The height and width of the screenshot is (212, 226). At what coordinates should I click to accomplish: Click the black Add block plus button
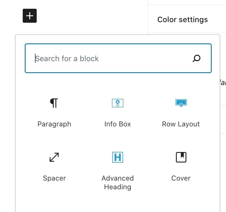[x=30, y=16]
